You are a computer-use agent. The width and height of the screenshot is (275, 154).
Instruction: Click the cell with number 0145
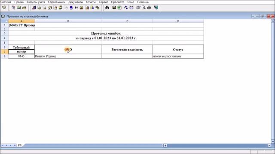[x=21, y=56]
